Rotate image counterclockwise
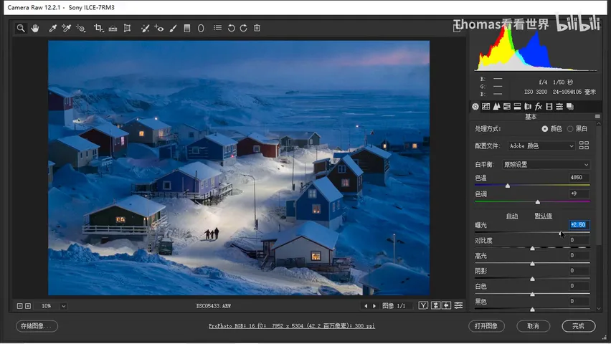 pos(231,28)
